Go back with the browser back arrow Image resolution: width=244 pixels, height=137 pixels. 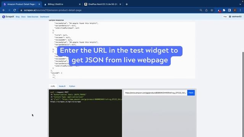(4, 10)
